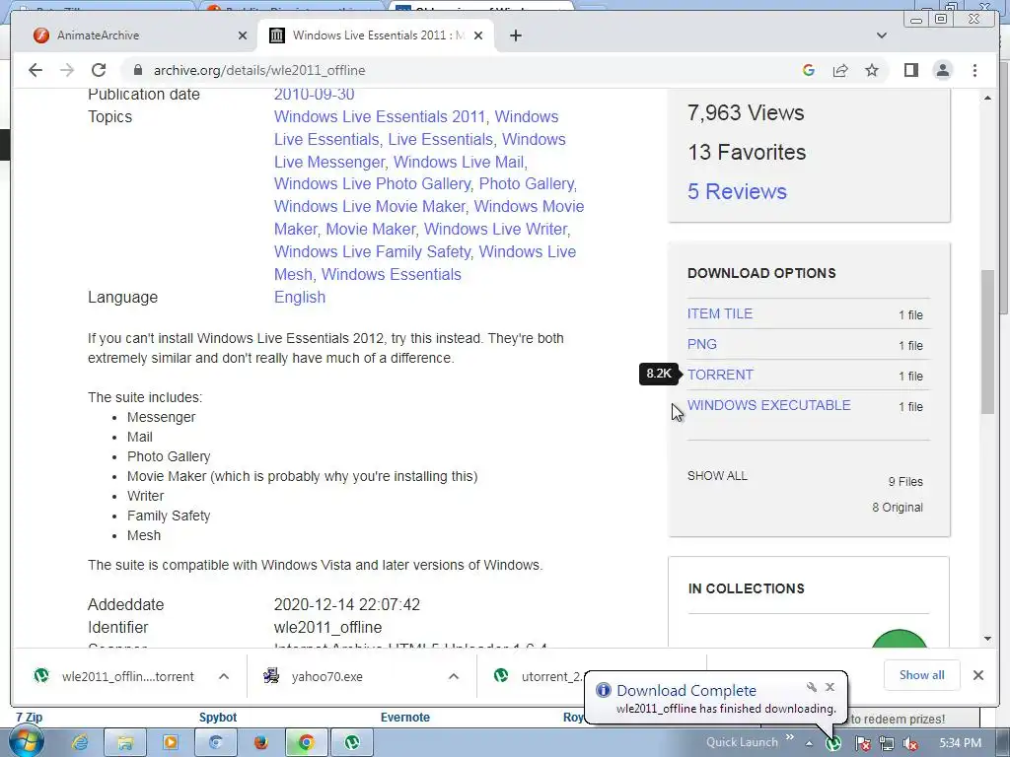The width and height of the screenshot is (1010, 757).
Task: Click the network tray icon
Action: point(887,743)
